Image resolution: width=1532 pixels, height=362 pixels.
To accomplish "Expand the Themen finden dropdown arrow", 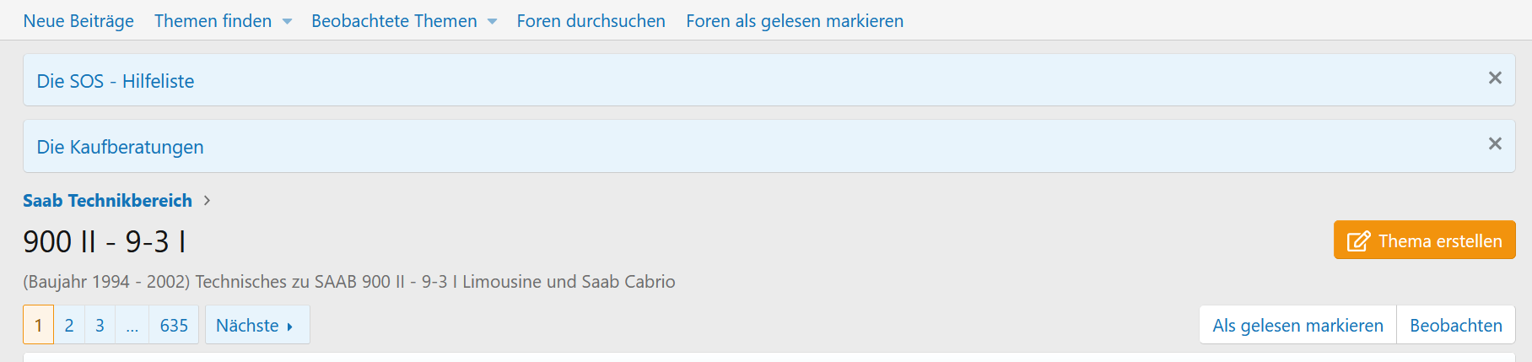I will [x=287, y=22].
